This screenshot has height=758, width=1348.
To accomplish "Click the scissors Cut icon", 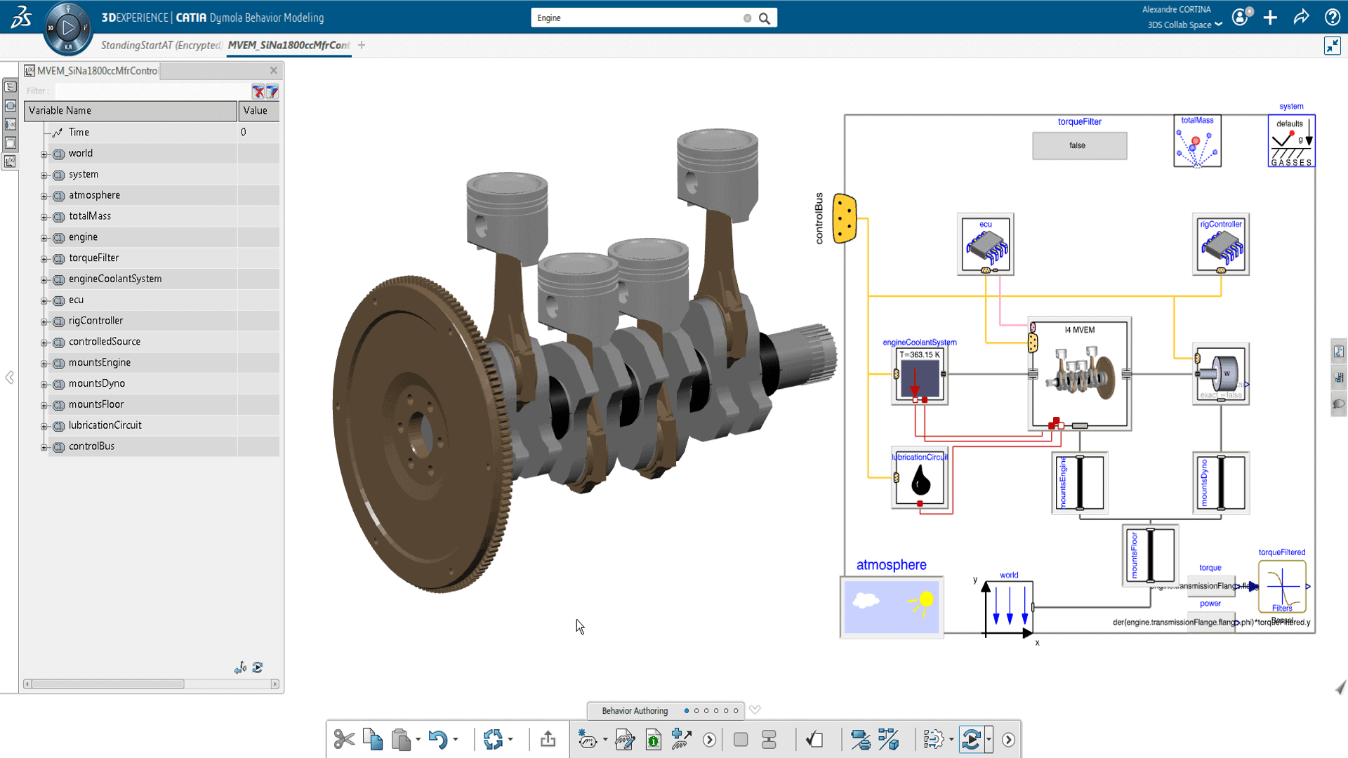I will tap(344, 739).
